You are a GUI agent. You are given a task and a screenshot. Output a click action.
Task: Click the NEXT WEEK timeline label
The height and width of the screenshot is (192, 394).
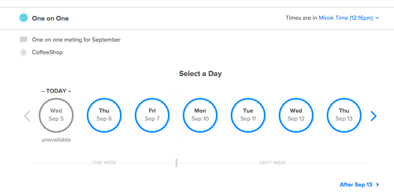click(273, 163)
